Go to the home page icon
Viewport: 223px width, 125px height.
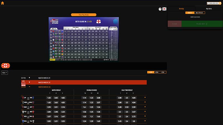(3, 3)
